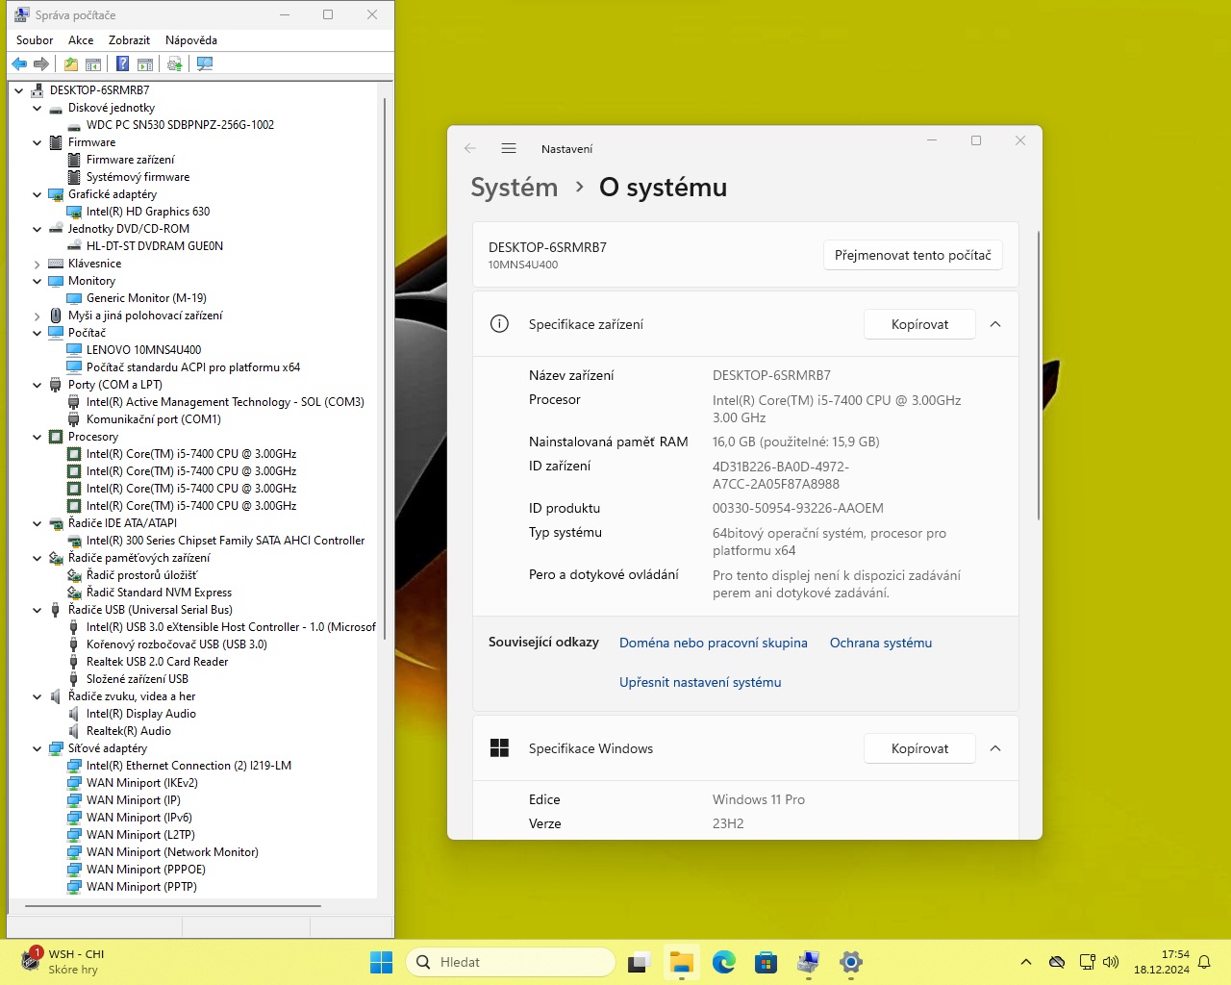
Task: Select Řadič Standard NVM Express entry
Action: 159,593
